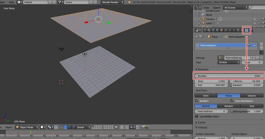Render OpenGL viewport still image
Image resolution: width=265 pixels, height=139 pixels.
[143, 127]
